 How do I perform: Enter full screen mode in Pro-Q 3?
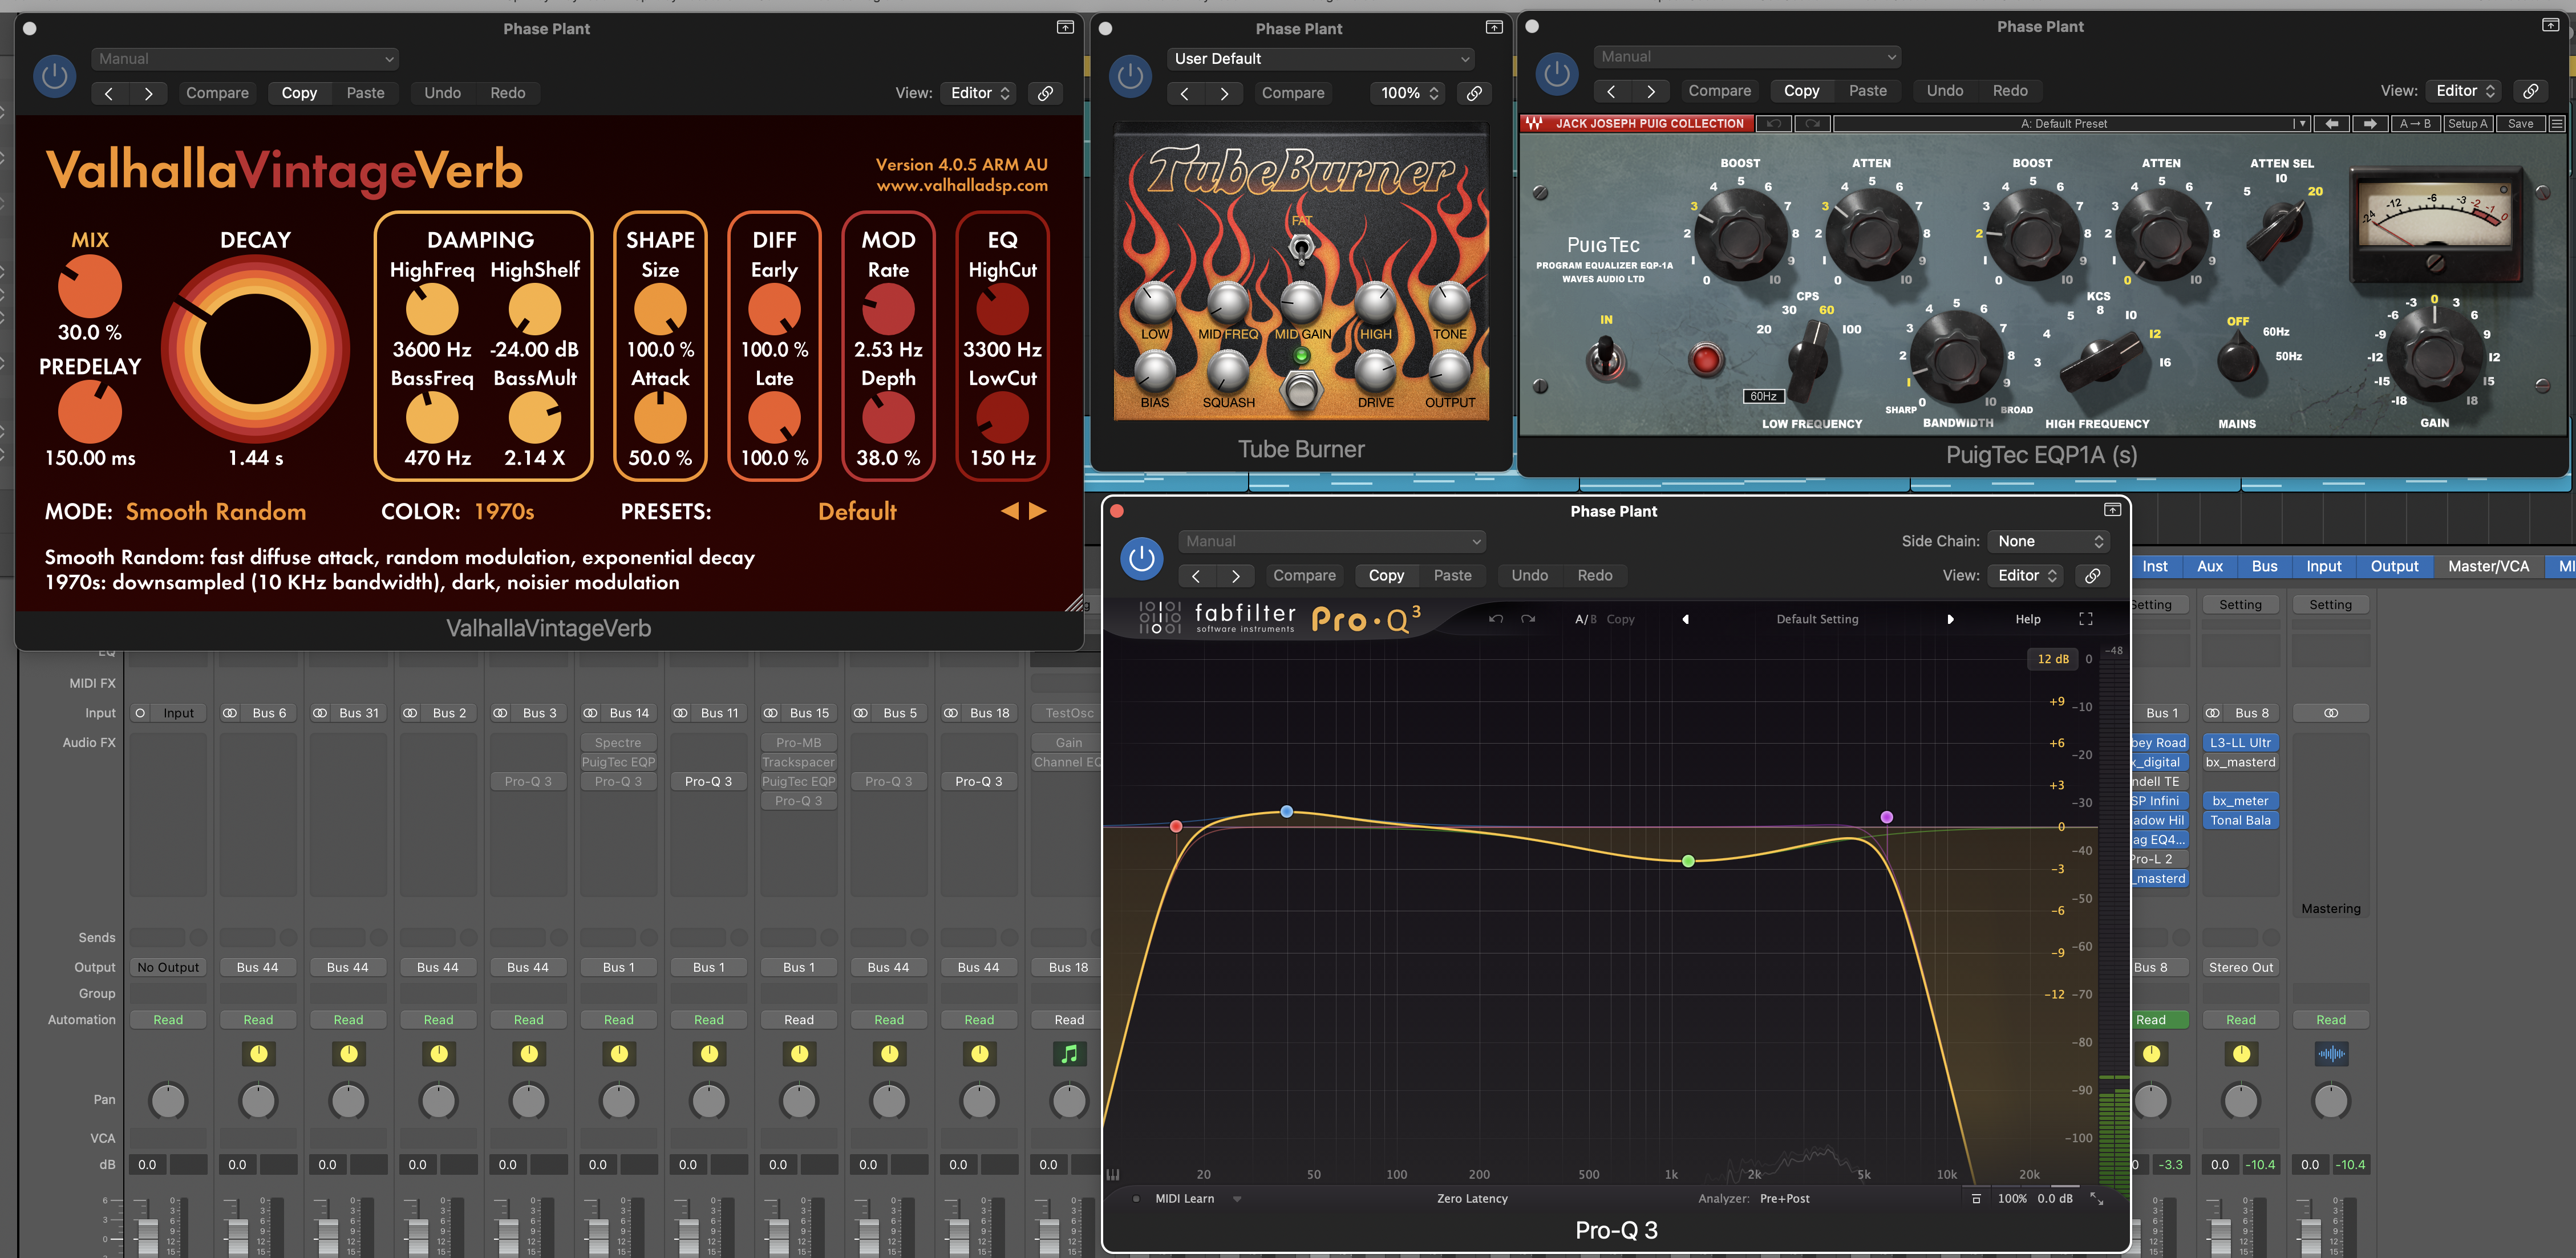(x=2086, y=619)
